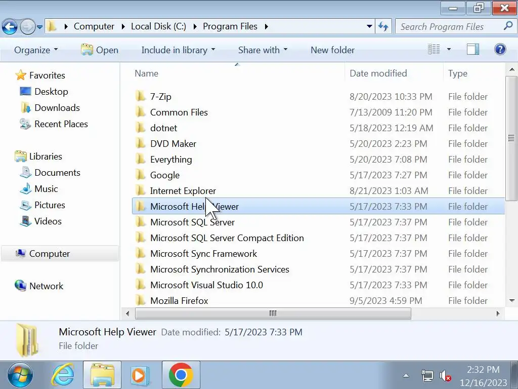
Task: Open the Organize menu
Action: pos(36,50)
